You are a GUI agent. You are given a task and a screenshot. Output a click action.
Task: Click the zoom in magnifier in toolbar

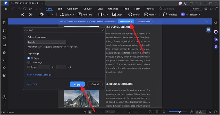pos(31,15)
